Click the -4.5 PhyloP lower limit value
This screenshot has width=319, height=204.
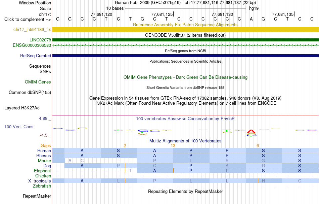coord(44,135)
